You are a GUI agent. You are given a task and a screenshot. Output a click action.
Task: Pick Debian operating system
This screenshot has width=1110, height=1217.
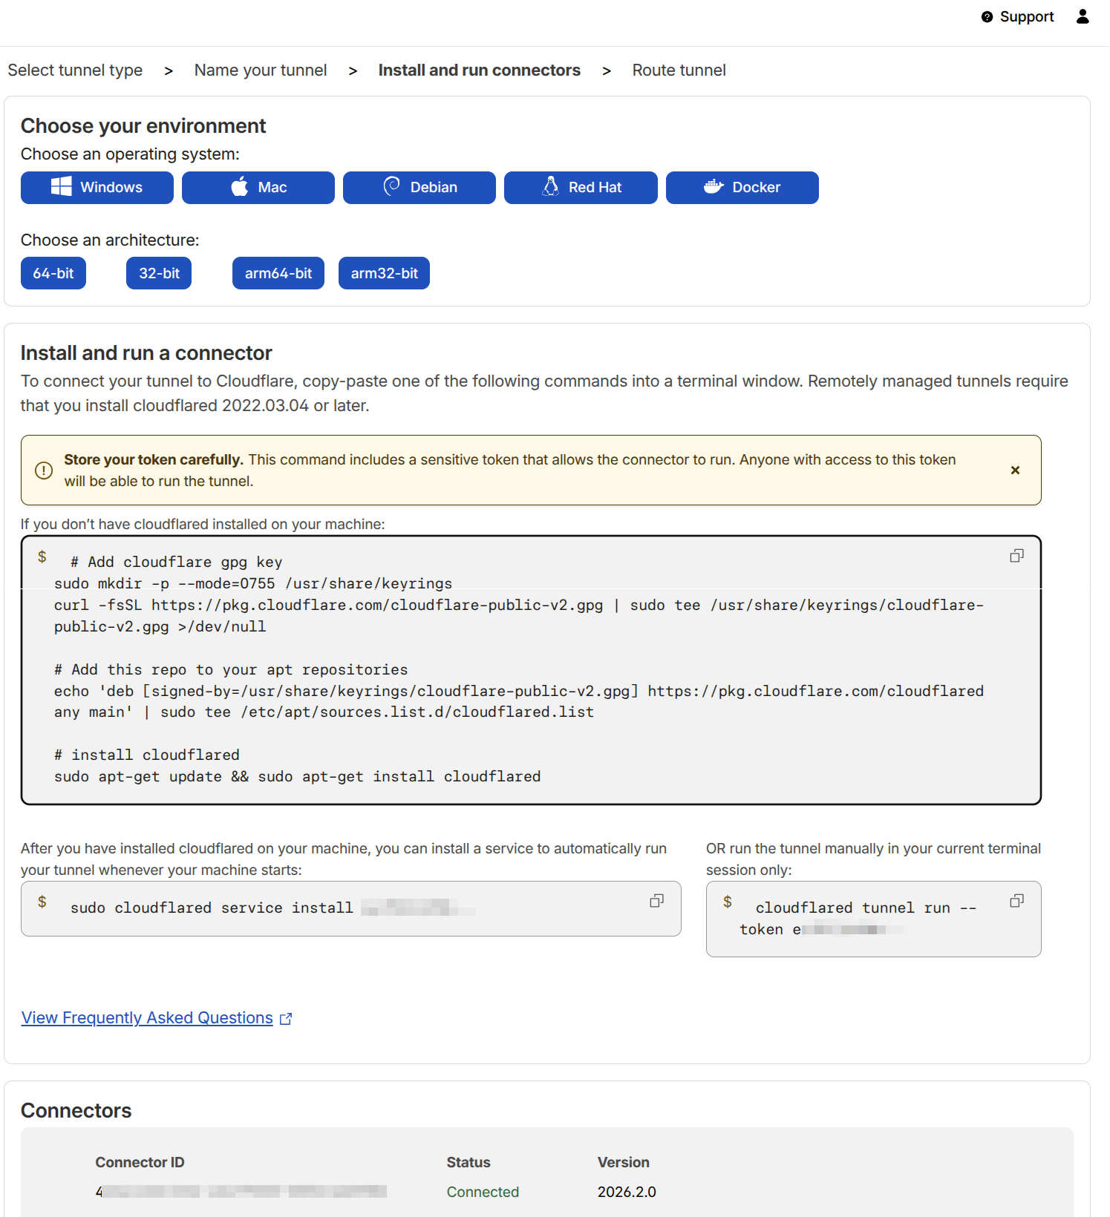pyautogui.click(x=419, y=188)
